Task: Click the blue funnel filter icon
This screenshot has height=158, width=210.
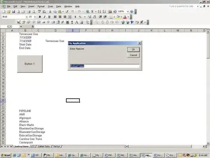Action: coord(132,22)
